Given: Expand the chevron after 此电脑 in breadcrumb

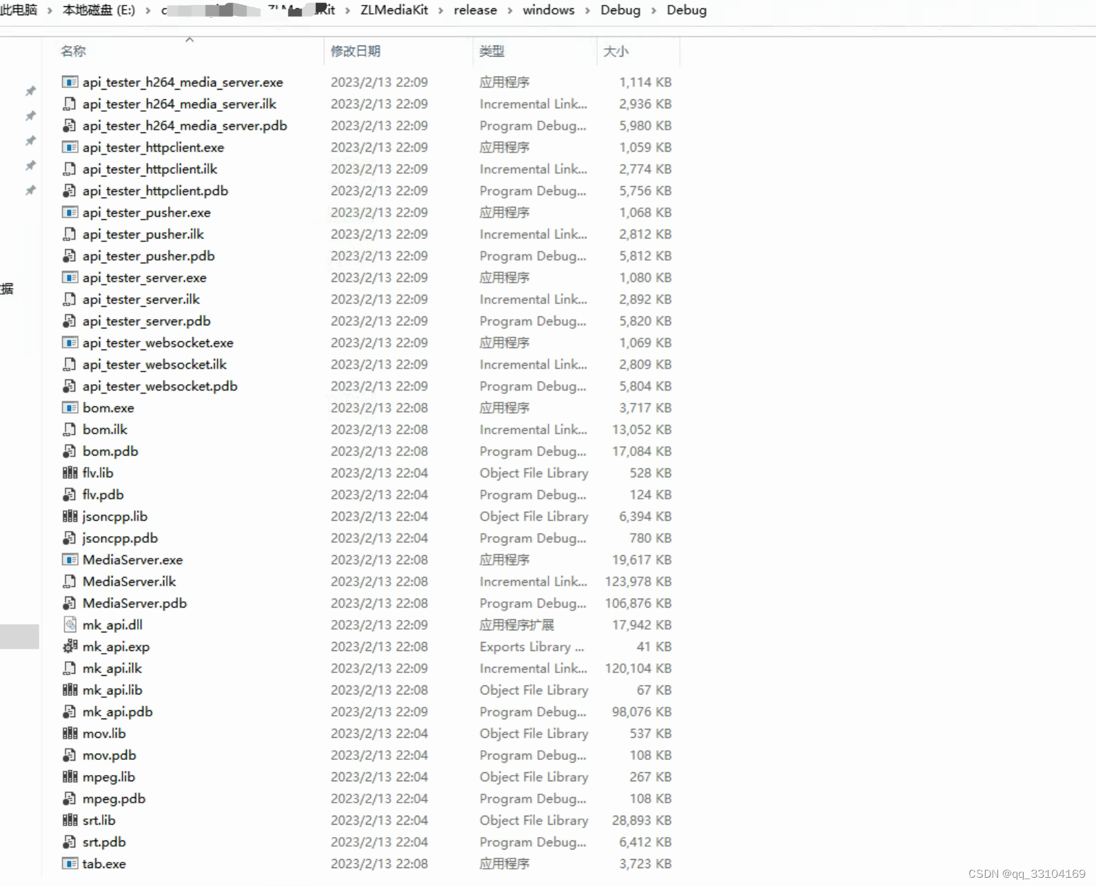Looking at the screenshot, I should [50, 10].
